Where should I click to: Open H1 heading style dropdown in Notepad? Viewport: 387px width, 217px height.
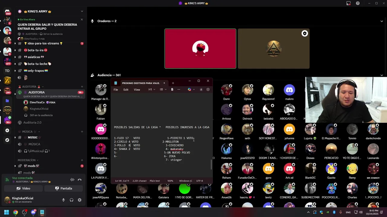(x=152, y=90)
